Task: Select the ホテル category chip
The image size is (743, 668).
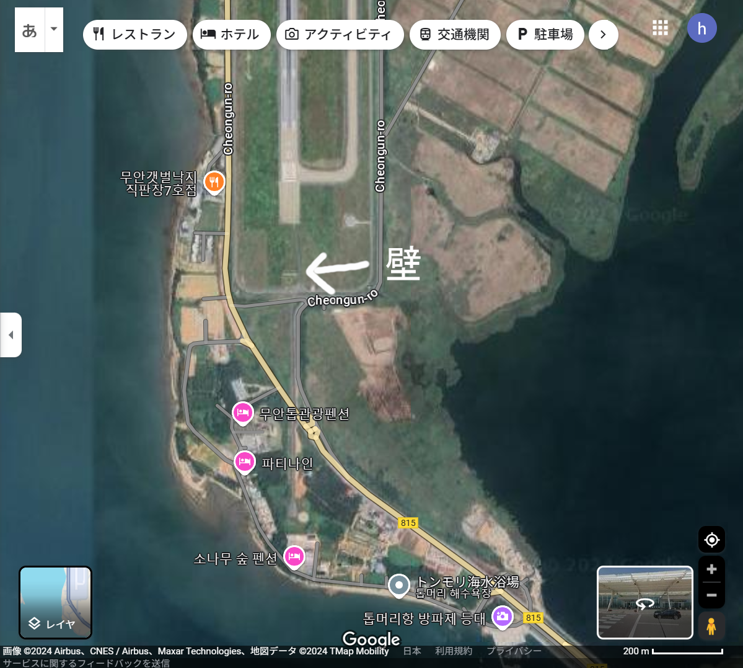Action: coord(231,35)
